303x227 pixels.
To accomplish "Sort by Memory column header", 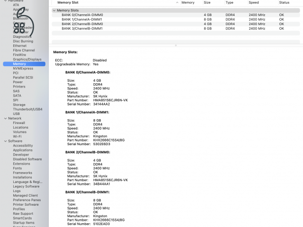I will point(188,2).
